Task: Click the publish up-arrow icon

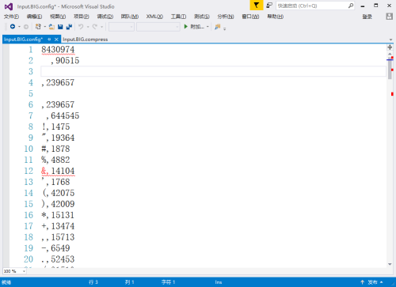Action: click(x=363, y=282)
